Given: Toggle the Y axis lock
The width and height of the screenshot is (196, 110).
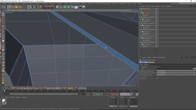Looking at the screenshot, I should [x=33, y=7].
